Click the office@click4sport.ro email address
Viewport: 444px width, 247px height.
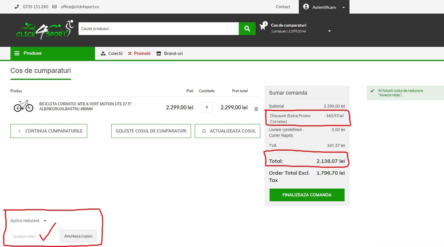pos(80,7)
